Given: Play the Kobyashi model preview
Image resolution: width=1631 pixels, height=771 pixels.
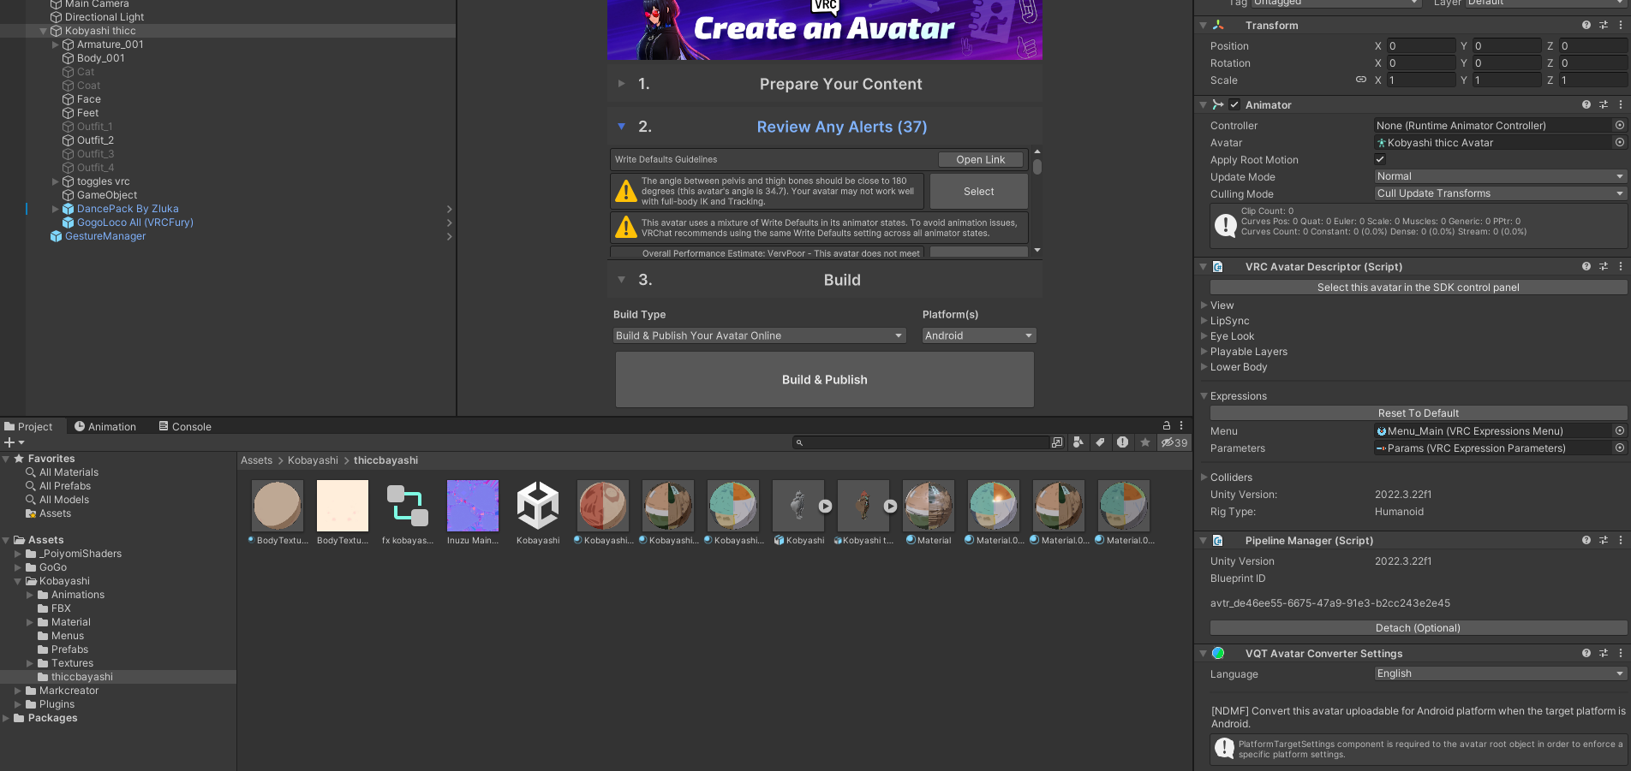Looking at the screenshot, I should pos(825,506).
